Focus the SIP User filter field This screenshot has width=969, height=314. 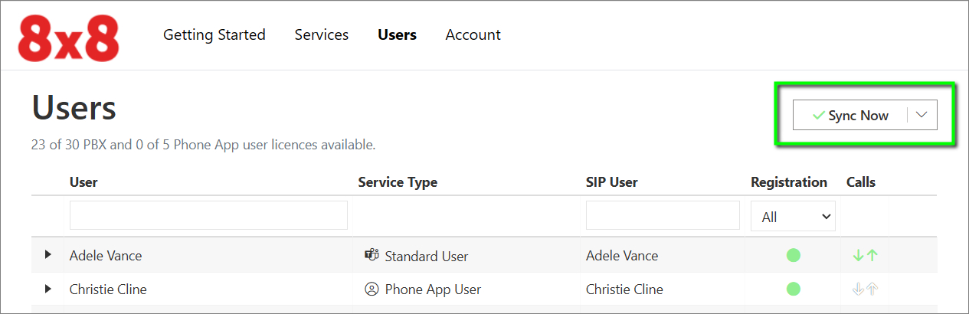pyautogui.click(x=663, y=215)
